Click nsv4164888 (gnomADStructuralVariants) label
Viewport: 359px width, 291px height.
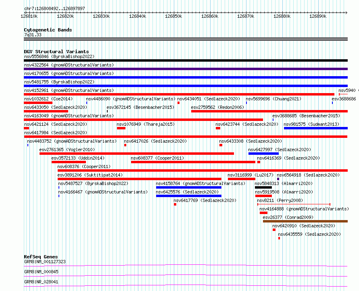click(304, 209)
